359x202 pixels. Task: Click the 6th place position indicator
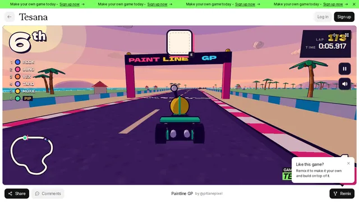tap(27, 42)
